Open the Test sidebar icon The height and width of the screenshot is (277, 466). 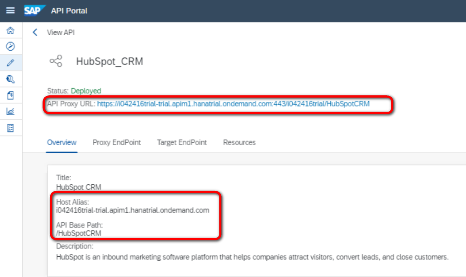coord(10,80)
